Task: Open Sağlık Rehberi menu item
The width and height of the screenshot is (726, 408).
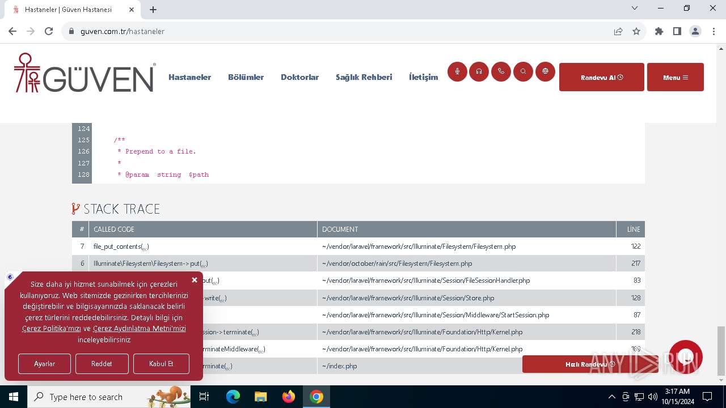Action: click(x=364, y=77)
